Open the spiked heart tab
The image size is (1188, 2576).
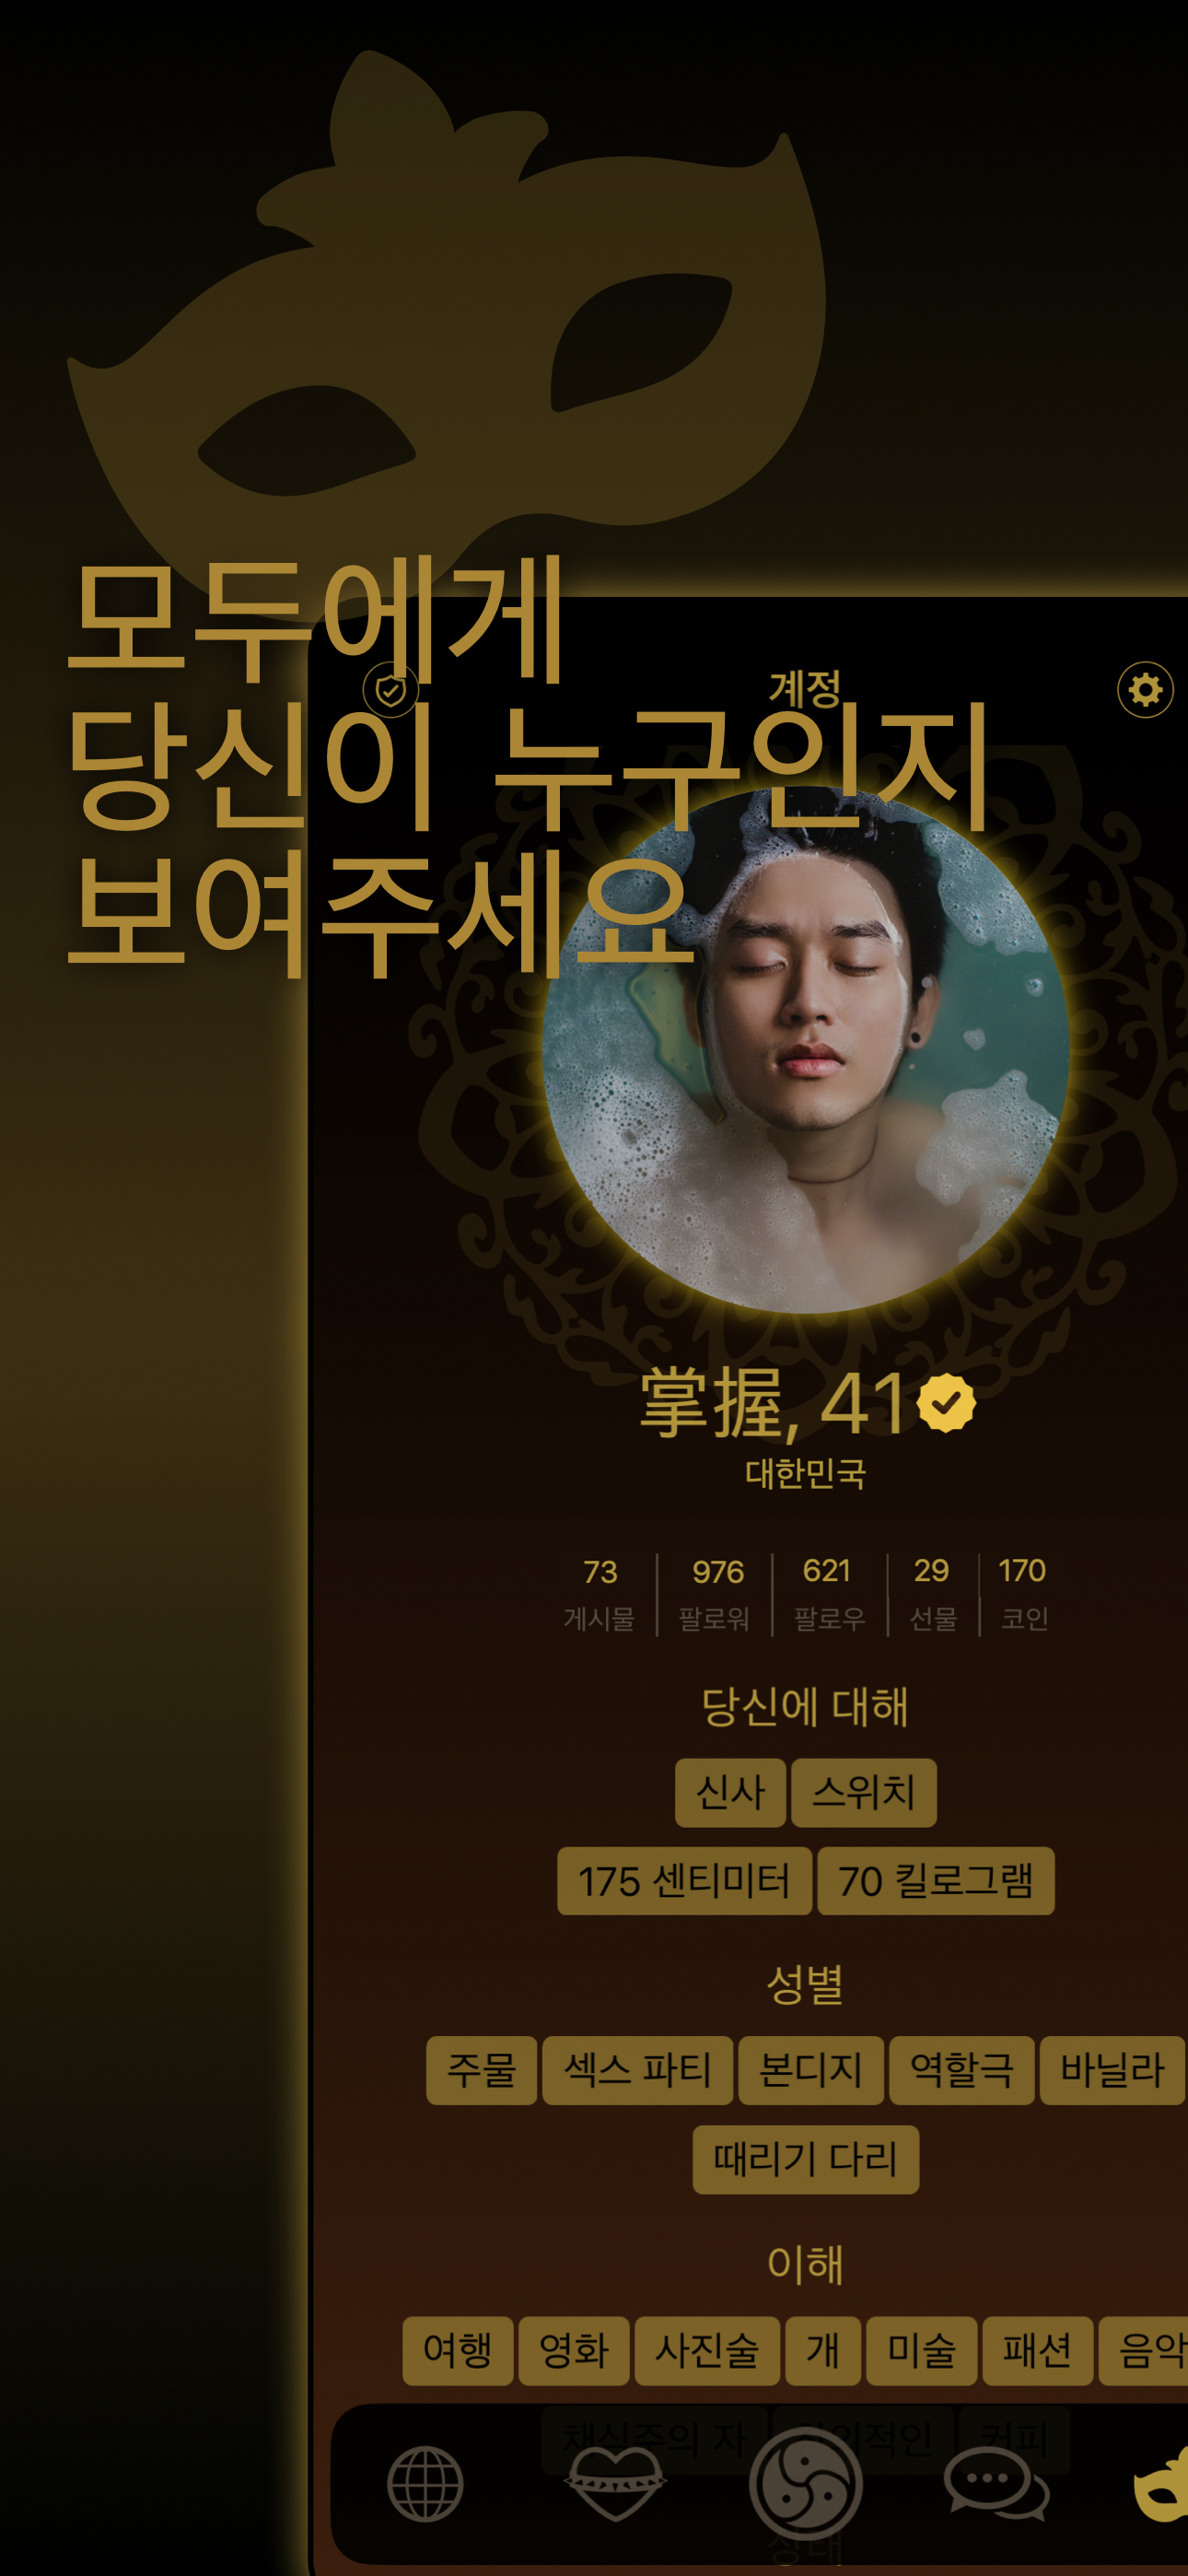click(x=615, y=2484)
